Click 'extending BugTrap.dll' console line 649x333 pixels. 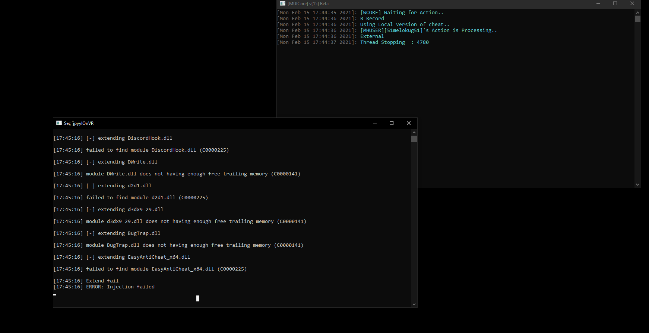point(107,233)
